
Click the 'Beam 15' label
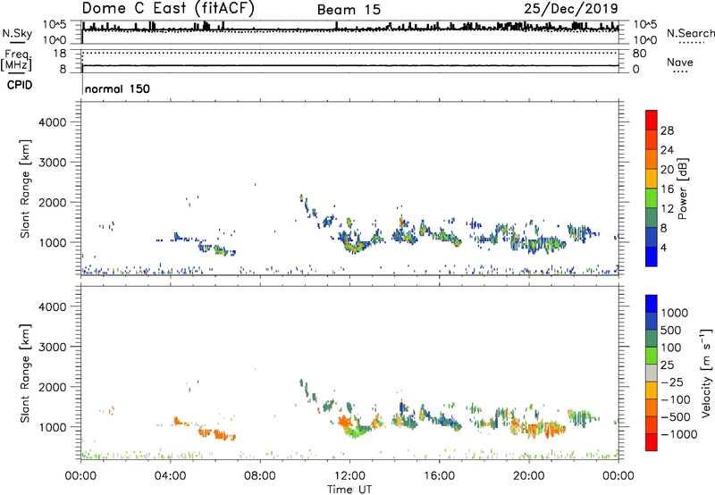click(x=349, y=10)
